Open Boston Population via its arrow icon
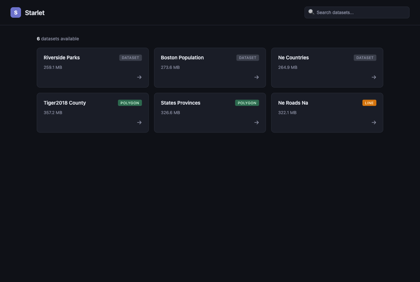This screenshot has width=420, height=282. (257, 77)
